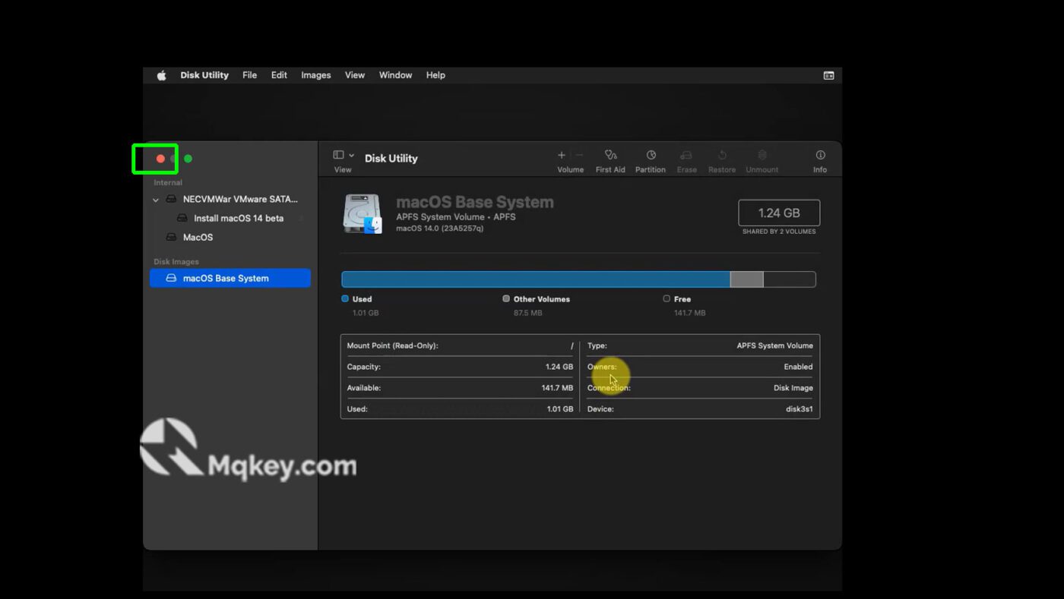
Task: Click the green zoom window button
Action: click(188, 159)
